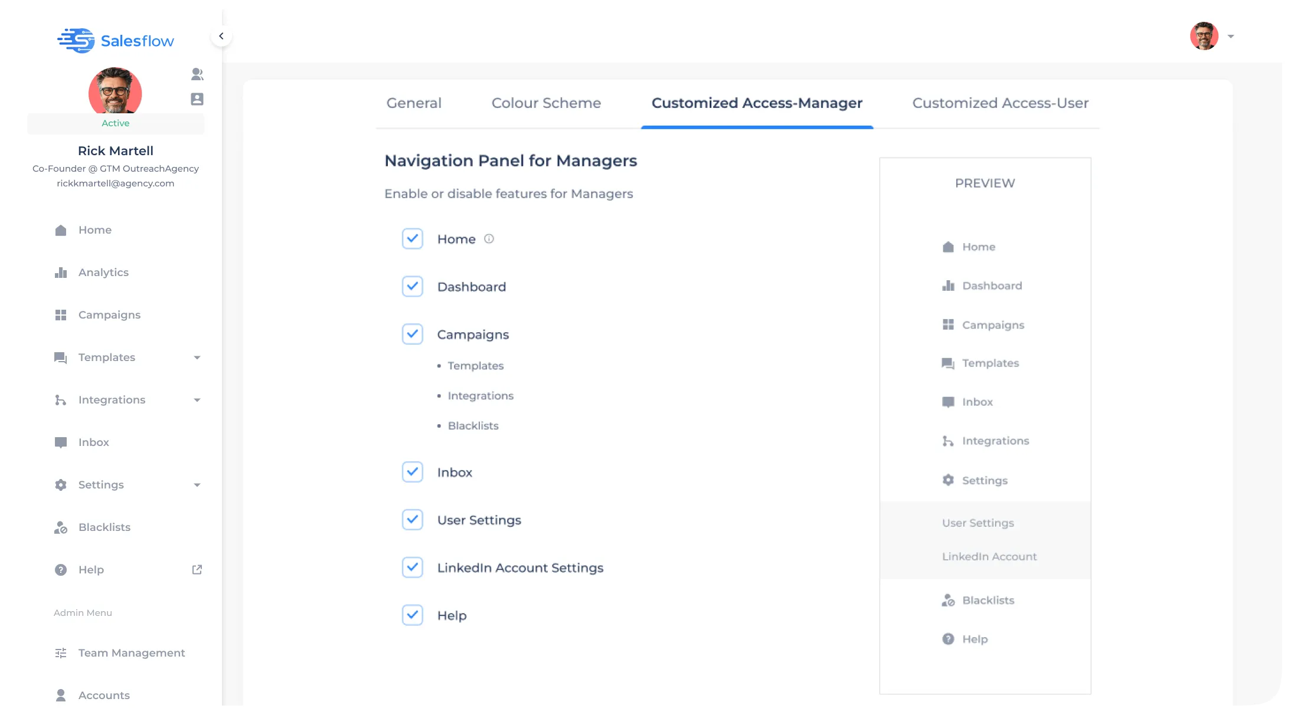Click the Team Management sliders icon
1294x715 pixels.
point(61,653)
